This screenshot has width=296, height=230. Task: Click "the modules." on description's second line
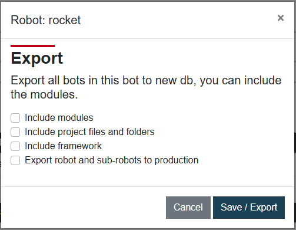tap(44, 94)
